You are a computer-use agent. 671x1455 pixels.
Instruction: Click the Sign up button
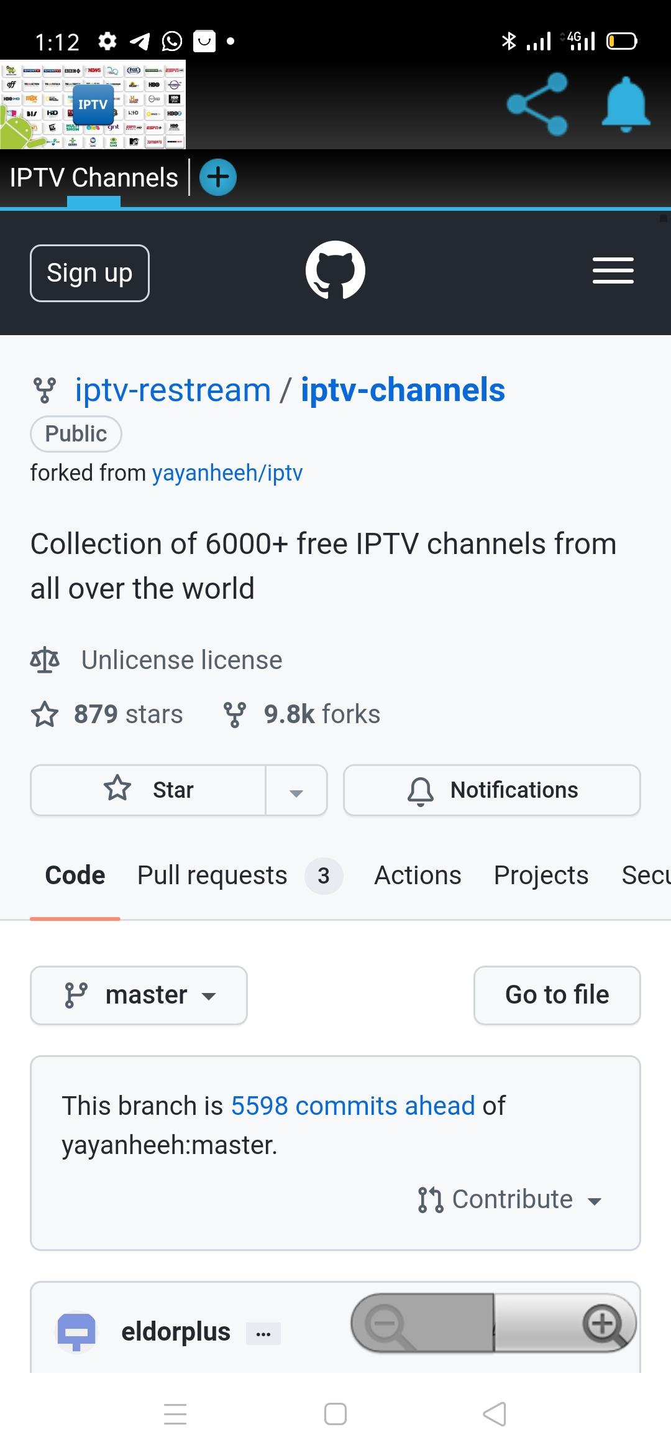pos(89,273)
